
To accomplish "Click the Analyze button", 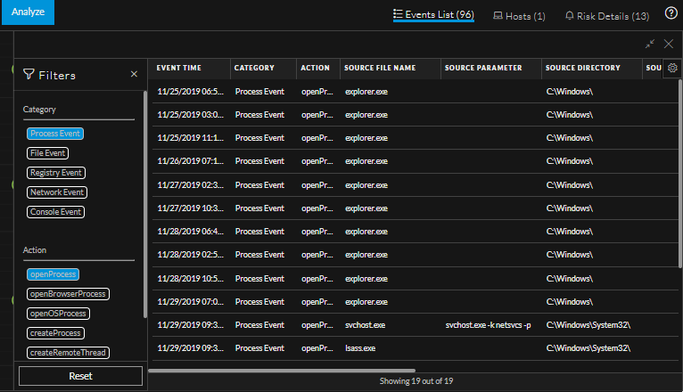I will point(28,12).
